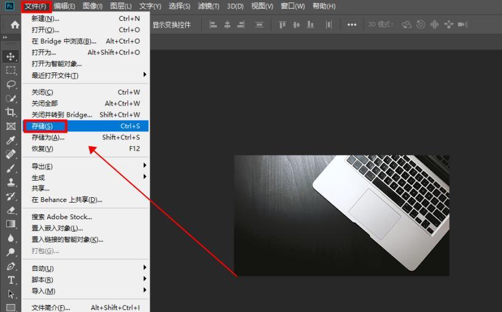This screenshot has height=312, width=502.
Task: Select the Eraser tool
Action: coord(10,210)
